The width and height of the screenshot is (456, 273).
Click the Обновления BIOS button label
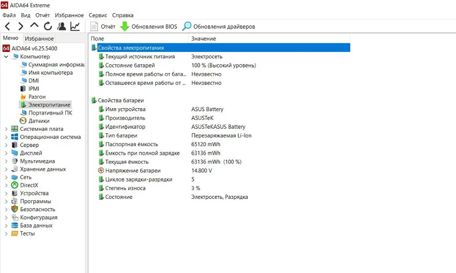[x=154, y=26]
